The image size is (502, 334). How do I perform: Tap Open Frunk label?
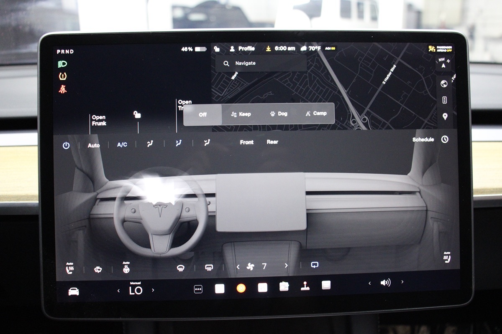[x=99, y=120]
